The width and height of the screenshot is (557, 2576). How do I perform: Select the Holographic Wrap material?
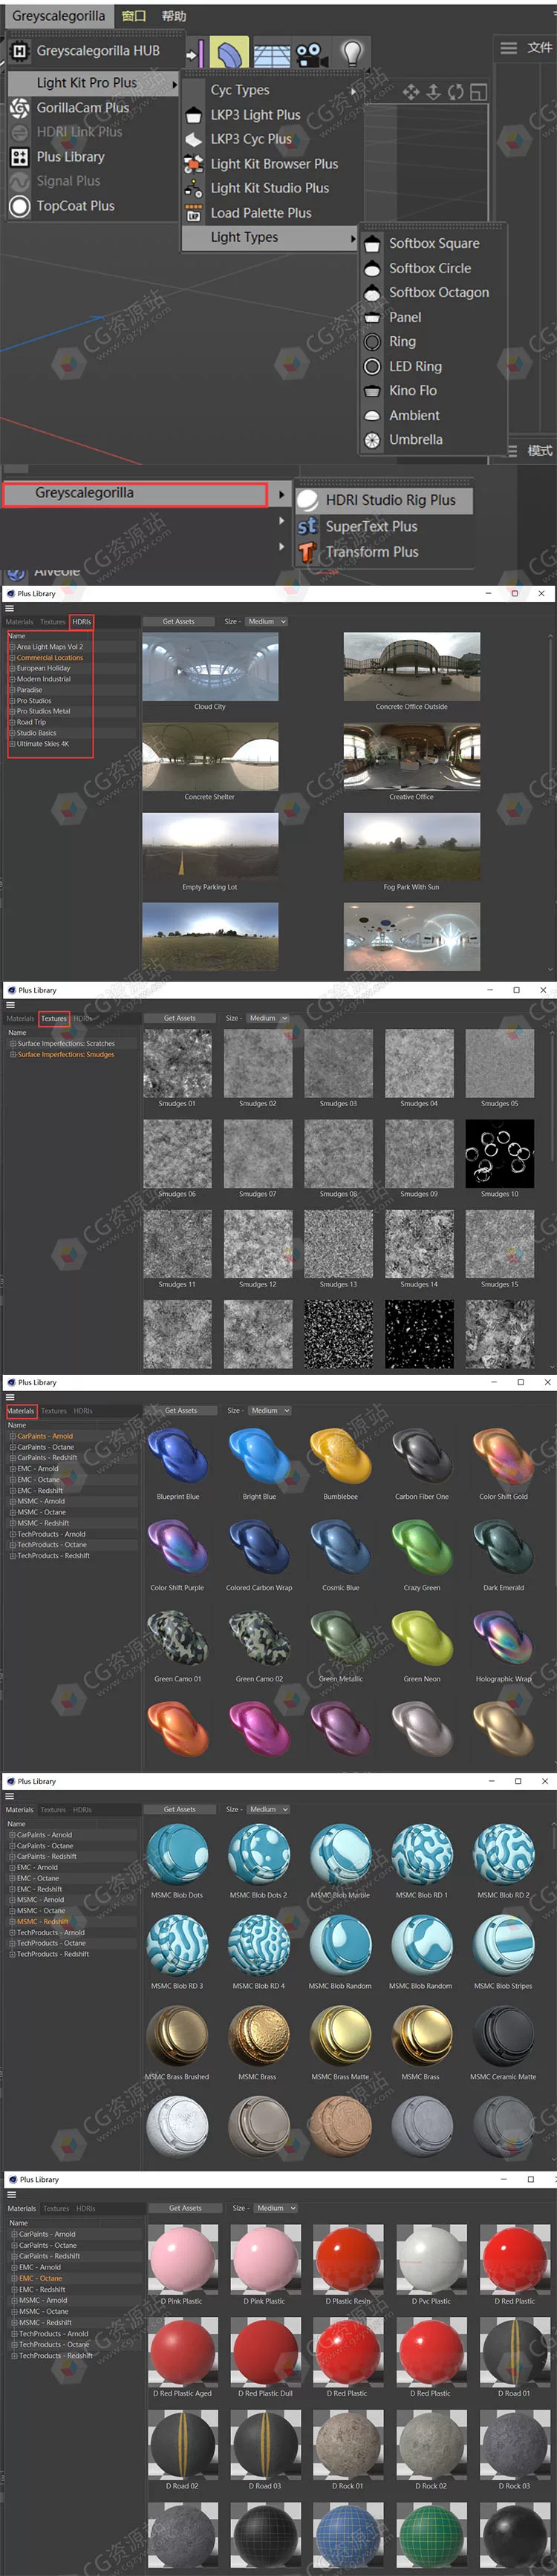[503, 1638]
